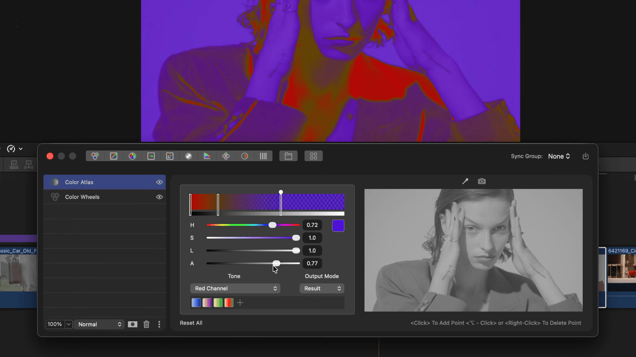
Task: Click the hue H value field
Action: (x=312, y=225)
